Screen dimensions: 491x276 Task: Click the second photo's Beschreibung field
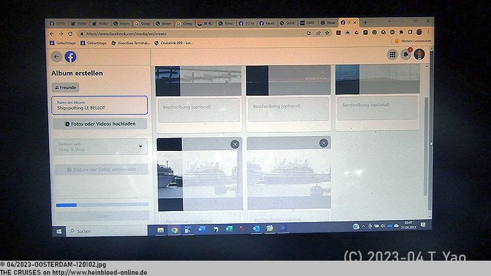[x=288, y=109]
